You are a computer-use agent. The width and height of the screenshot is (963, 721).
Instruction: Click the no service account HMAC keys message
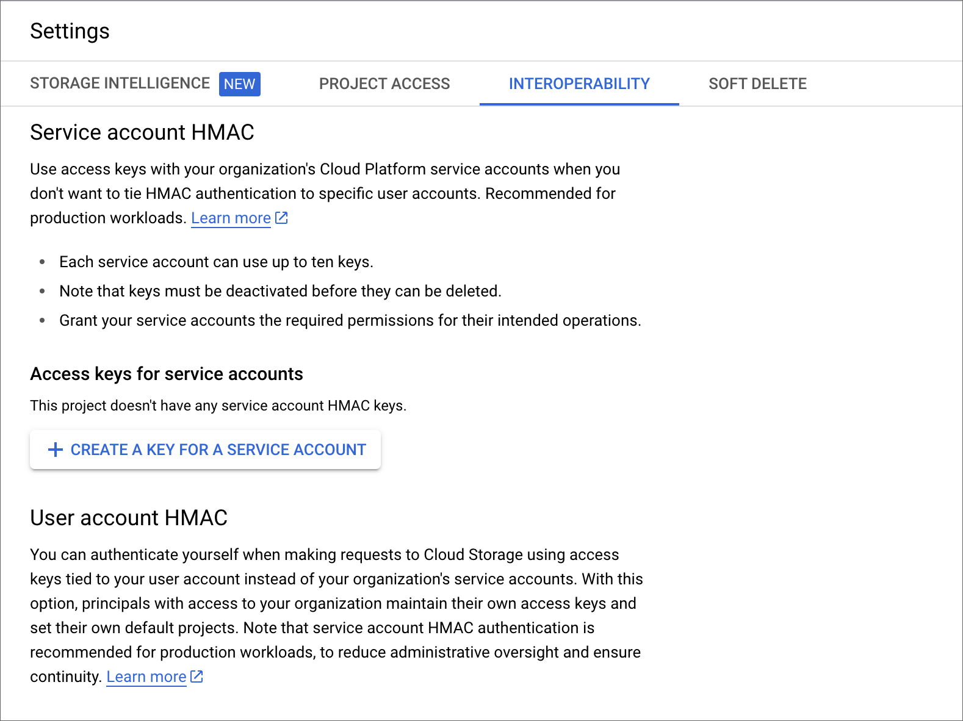pos(218,406)
